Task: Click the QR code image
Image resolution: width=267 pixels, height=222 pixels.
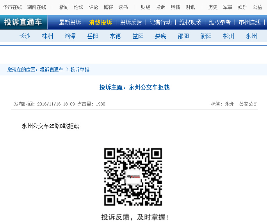Action: pyautogui.click(x=133, y=177)
